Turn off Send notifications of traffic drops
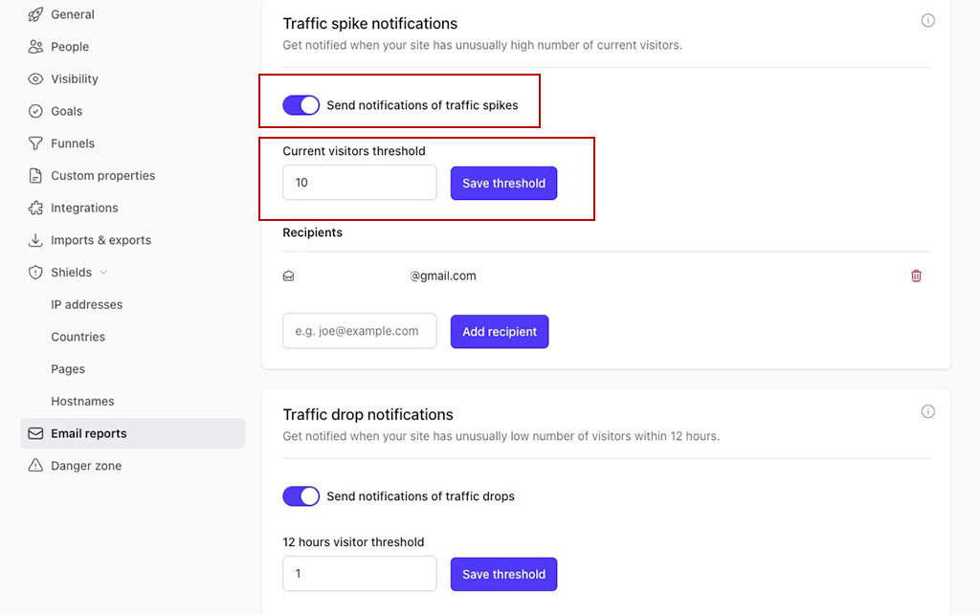Screen dimensions: 980x615 (301, 496)
